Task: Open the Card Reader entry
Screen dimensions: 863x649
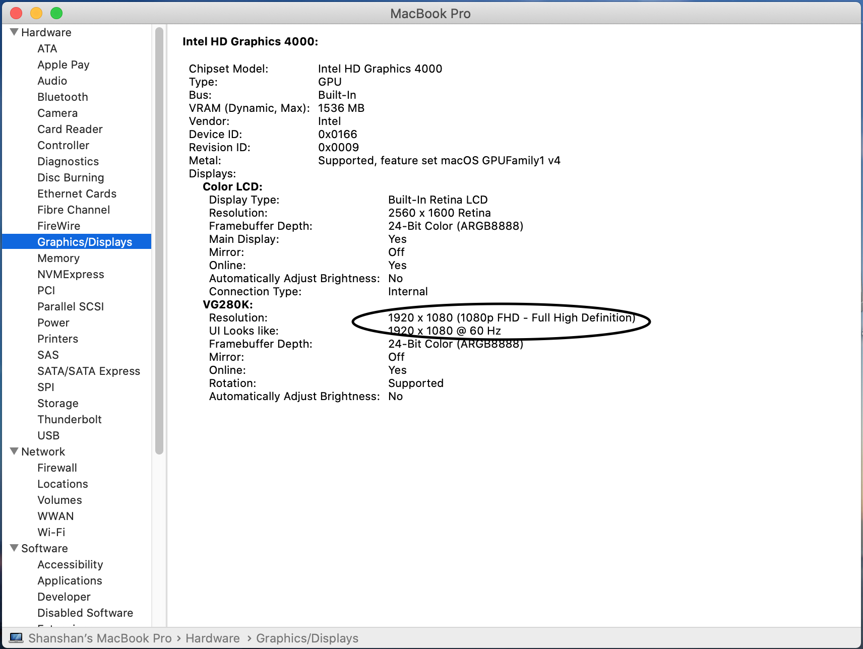Action: click(x=70, y=129)
